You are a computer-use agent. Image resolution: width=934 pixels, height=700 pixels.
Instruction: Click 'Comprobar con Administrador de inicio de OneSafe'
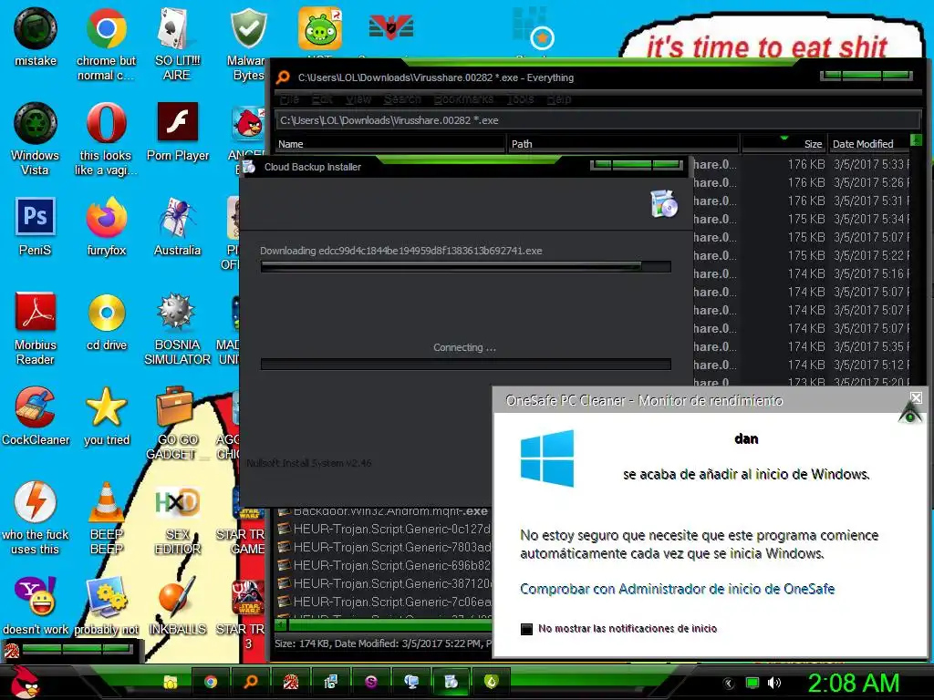click(x=678, y=589)
